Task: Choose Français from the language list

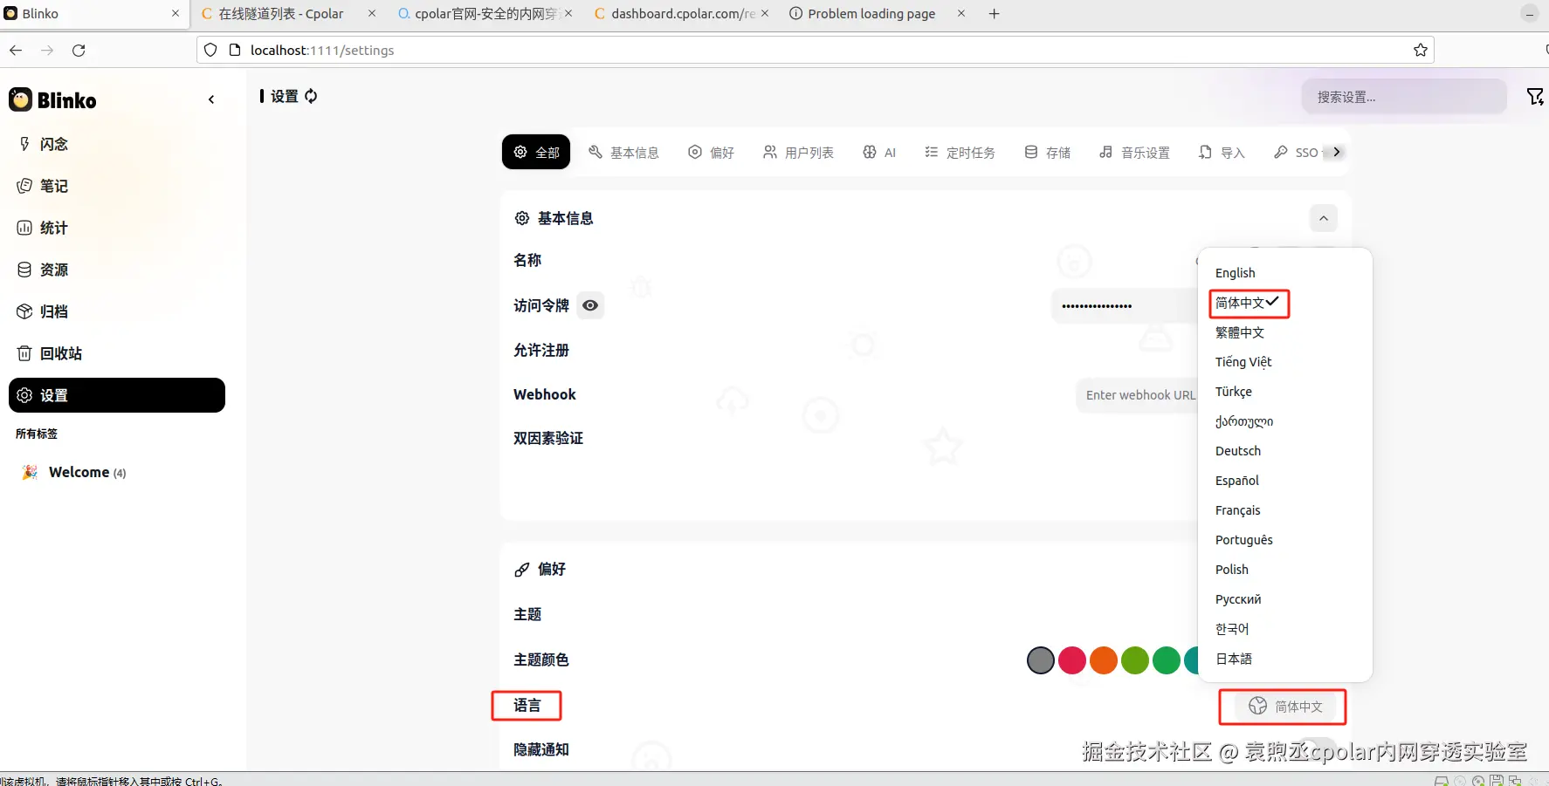Action: 1284,510
